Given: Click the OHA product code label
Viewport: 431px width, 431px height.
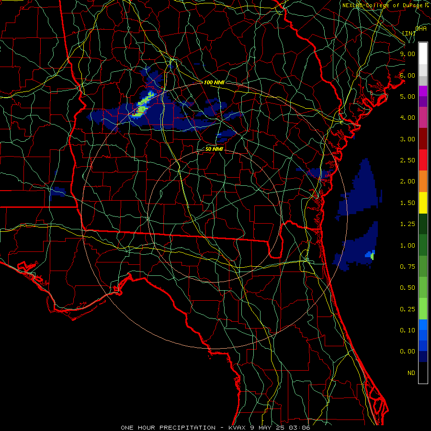Looking at the screenshot, I should click(421, 29).
